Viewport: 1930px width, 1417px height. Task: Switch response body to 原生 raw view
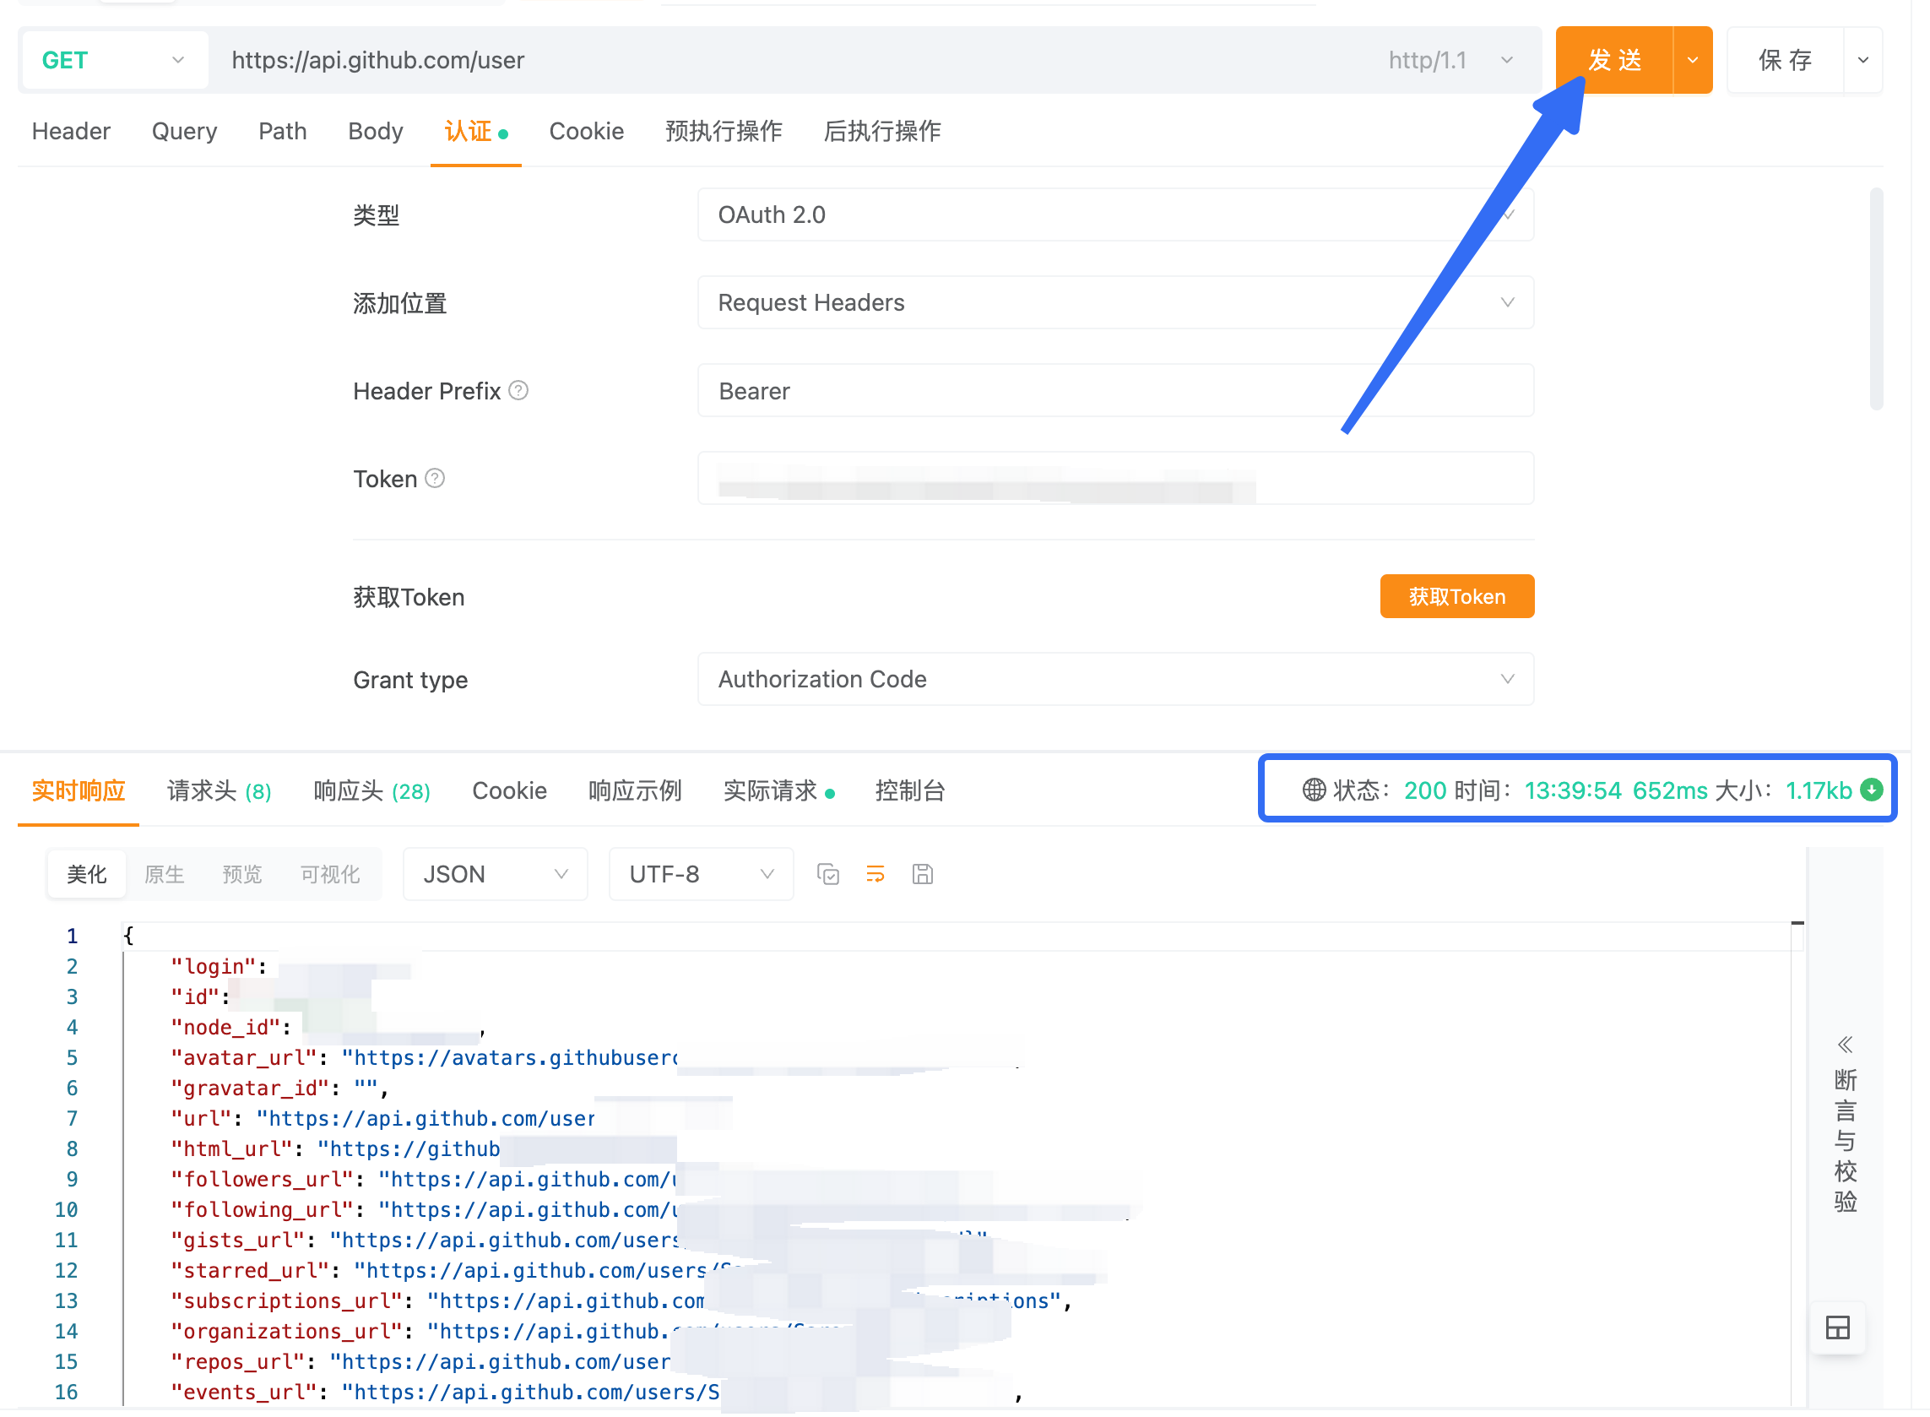(165, 874)
